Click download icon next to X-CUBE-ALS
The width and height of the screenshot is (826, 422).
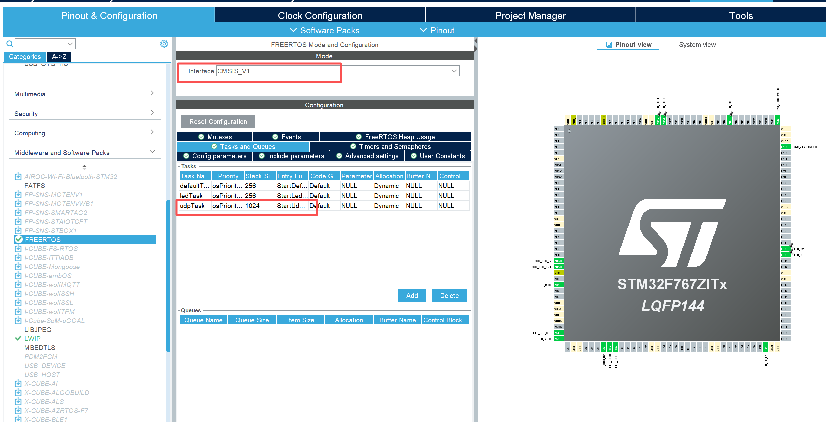pos(18,401)
